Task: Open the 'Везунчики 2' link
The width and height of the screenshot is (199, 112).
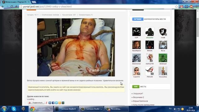Action: coord(139,97)
